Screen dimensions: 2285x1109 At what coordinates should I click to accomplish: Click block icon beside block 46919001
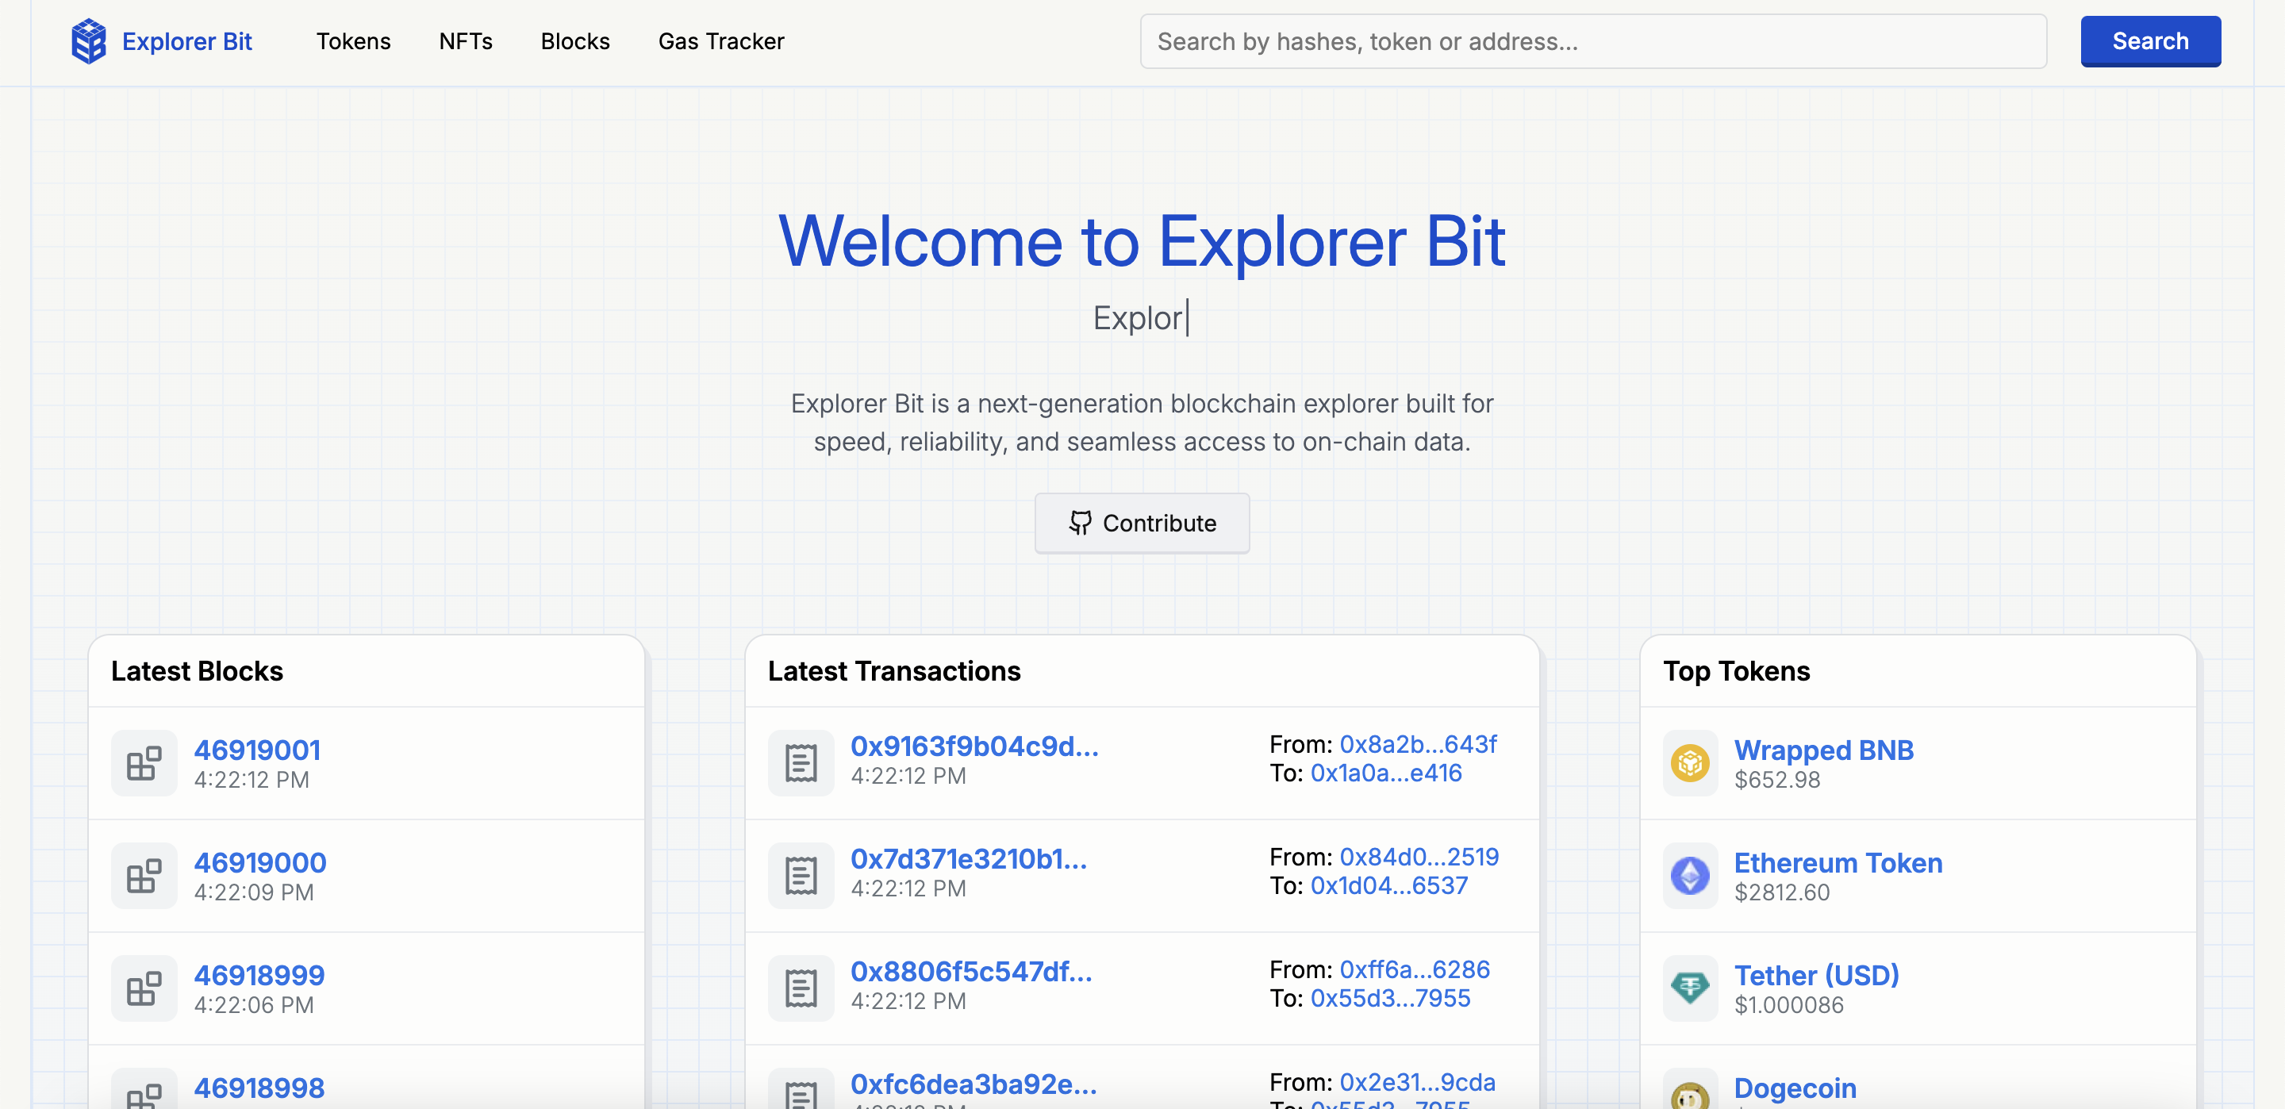(x=144, y=763)
